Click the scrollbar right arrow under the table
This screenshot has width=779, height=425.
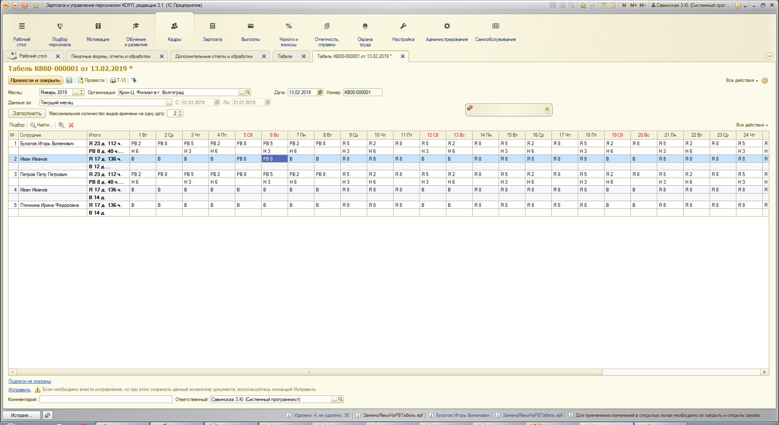pyautogui.click(x=765, y=372)
